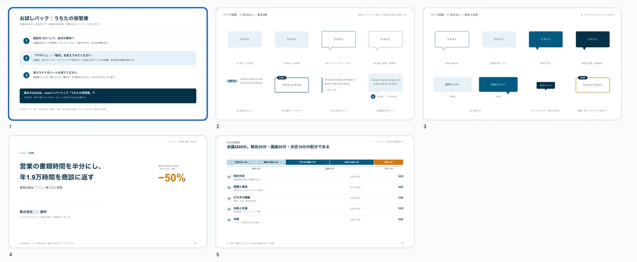Click the dashed-outline speech bubble on slide 2
Image resolution: width=637 pixels, height=262 pixels.
point(386,40)
